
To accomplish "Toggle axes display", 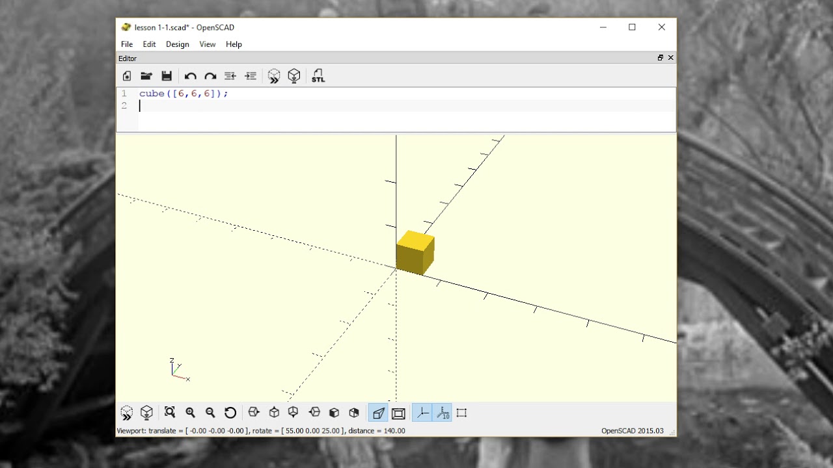I will coord(422,413).
